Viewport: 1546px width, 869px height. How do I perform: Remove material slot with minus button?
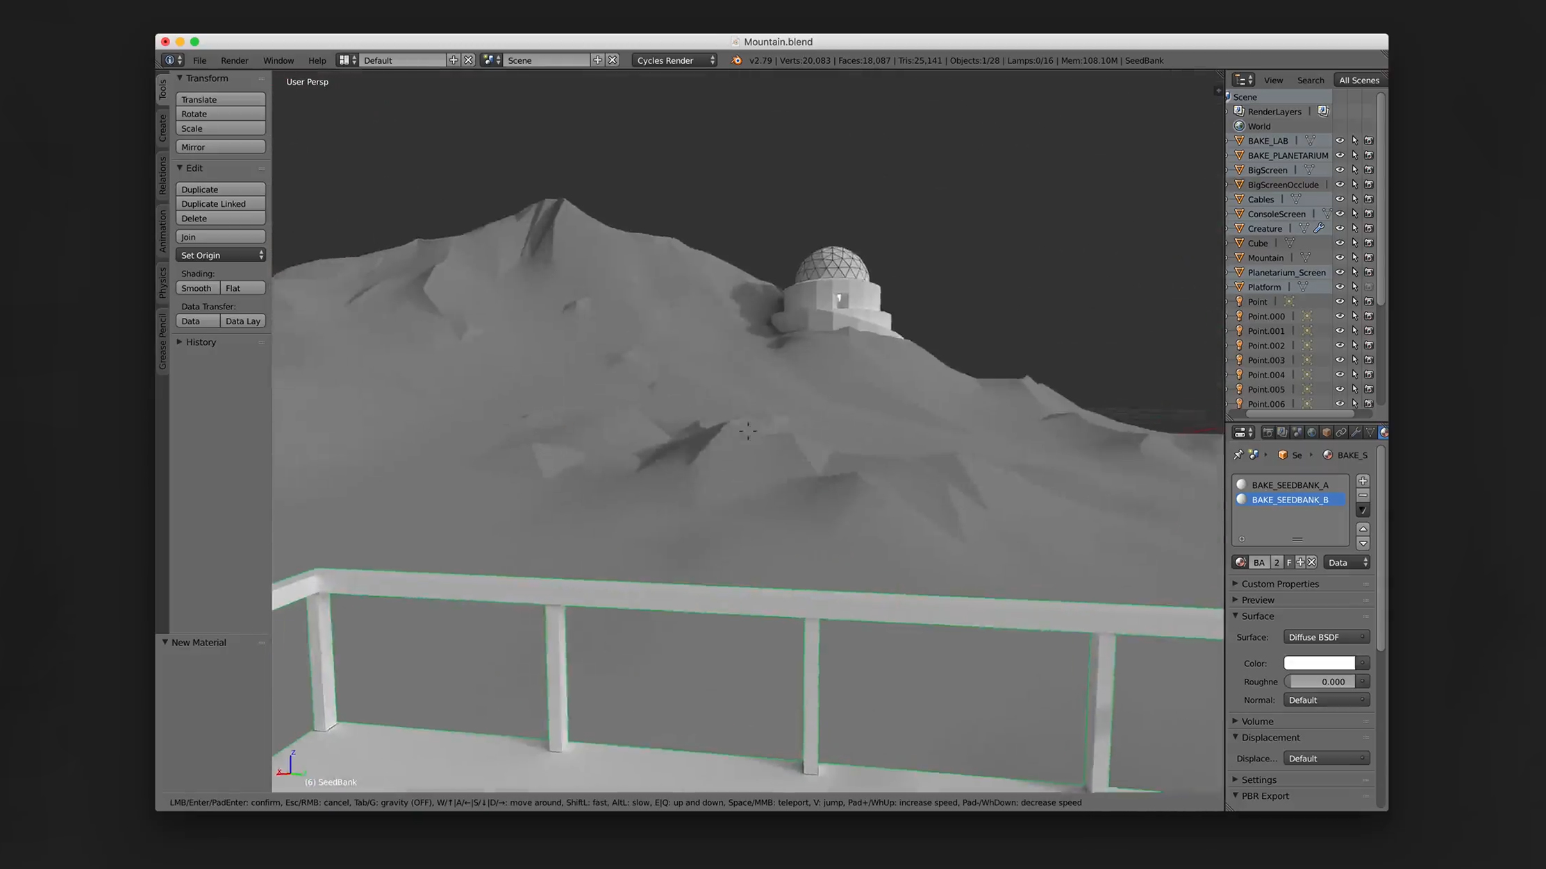[x=1363, y=496]
